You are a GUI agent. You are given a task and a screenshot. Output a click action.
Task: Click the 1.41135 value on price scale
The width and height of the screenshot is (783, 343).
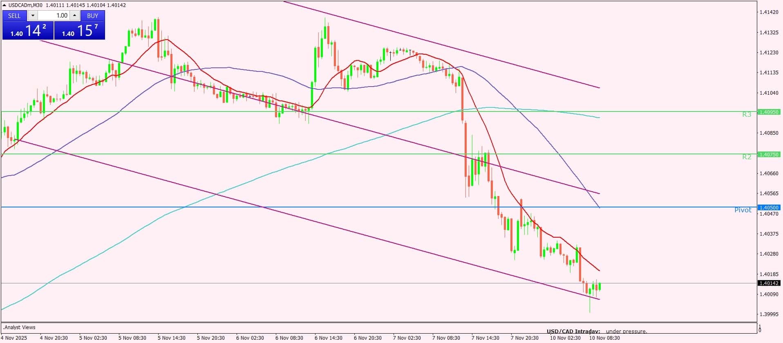pyautogui.click(x=769, y=73)
